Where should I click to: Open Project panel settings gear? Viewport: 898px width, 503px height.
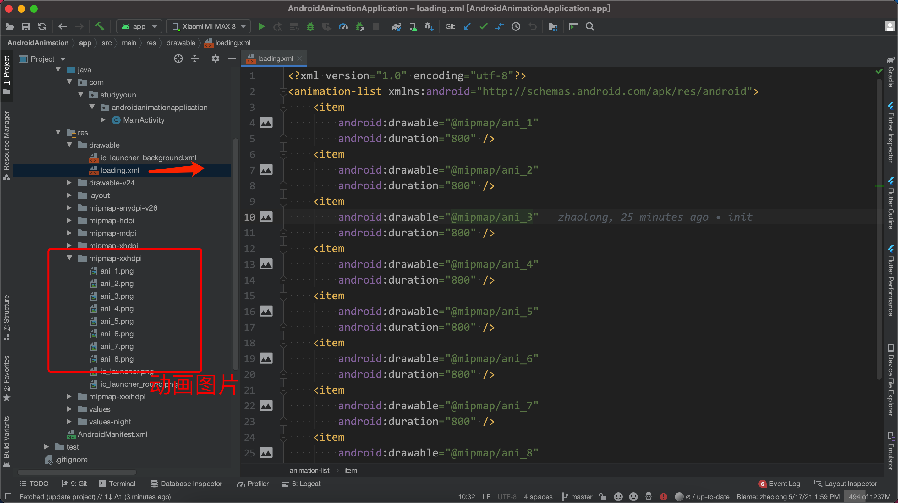coord(215,58)
